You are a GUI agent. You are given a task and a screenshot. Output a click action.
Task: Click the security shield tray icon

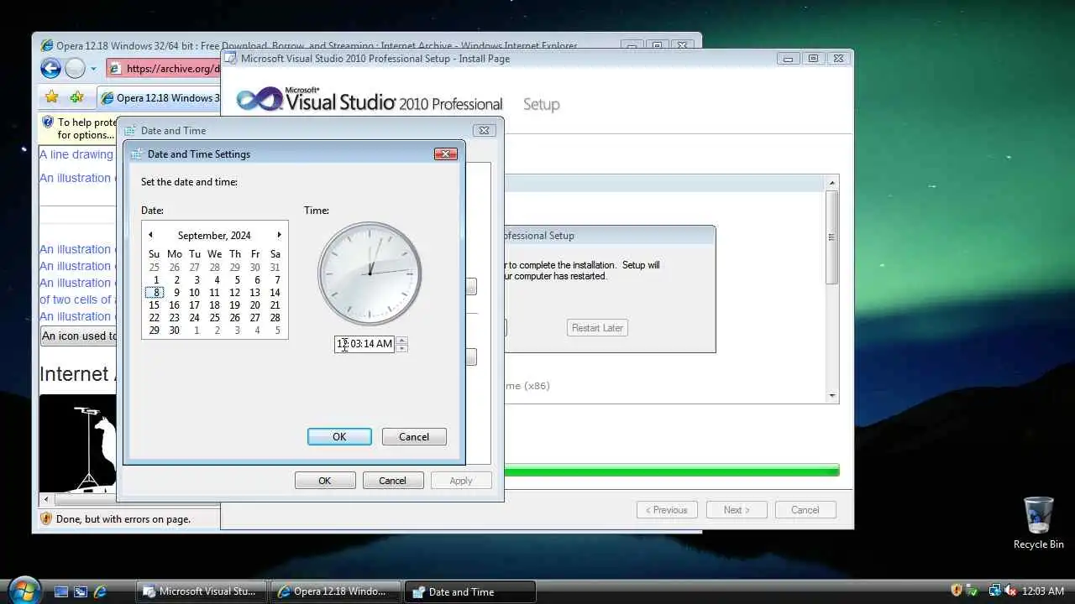[x=957, y=591]
